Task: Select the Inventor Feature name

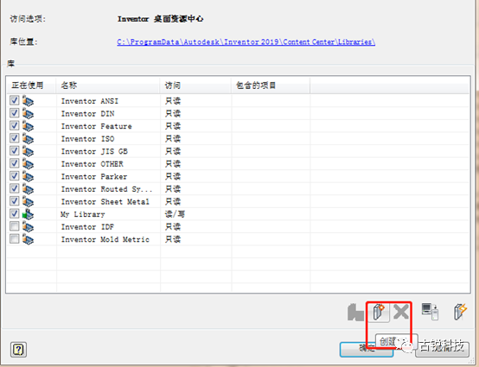Action: point(97,126)
